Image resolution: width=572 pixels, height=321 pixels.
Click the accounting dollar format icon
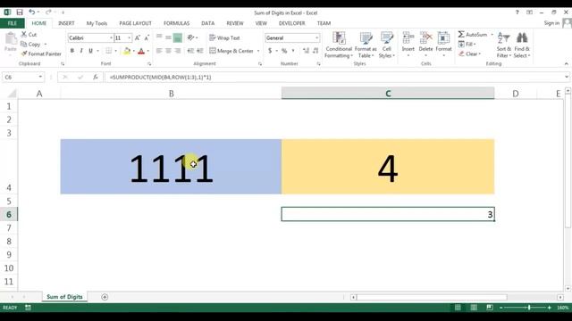270,51
